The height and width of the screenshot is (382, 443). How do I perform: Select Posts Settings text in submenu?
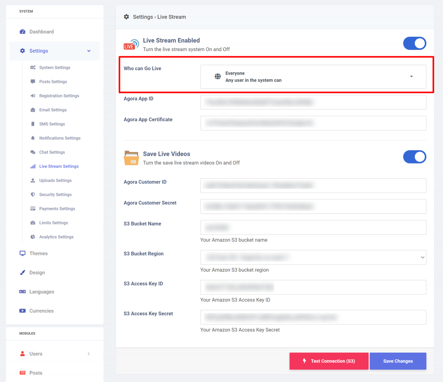53,82
